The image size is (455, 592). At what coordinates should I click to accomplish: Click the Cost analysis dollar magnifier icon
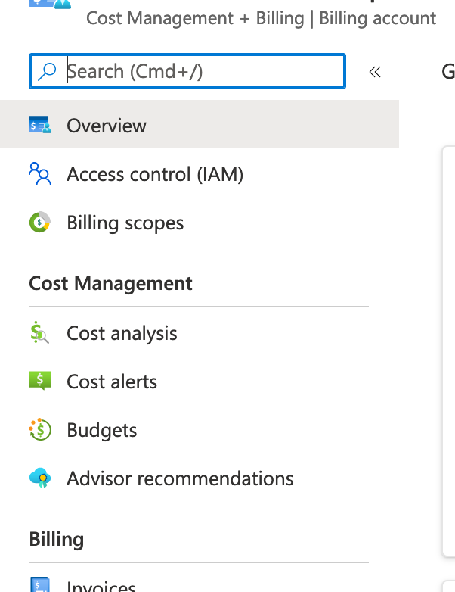tap(39, 333)
